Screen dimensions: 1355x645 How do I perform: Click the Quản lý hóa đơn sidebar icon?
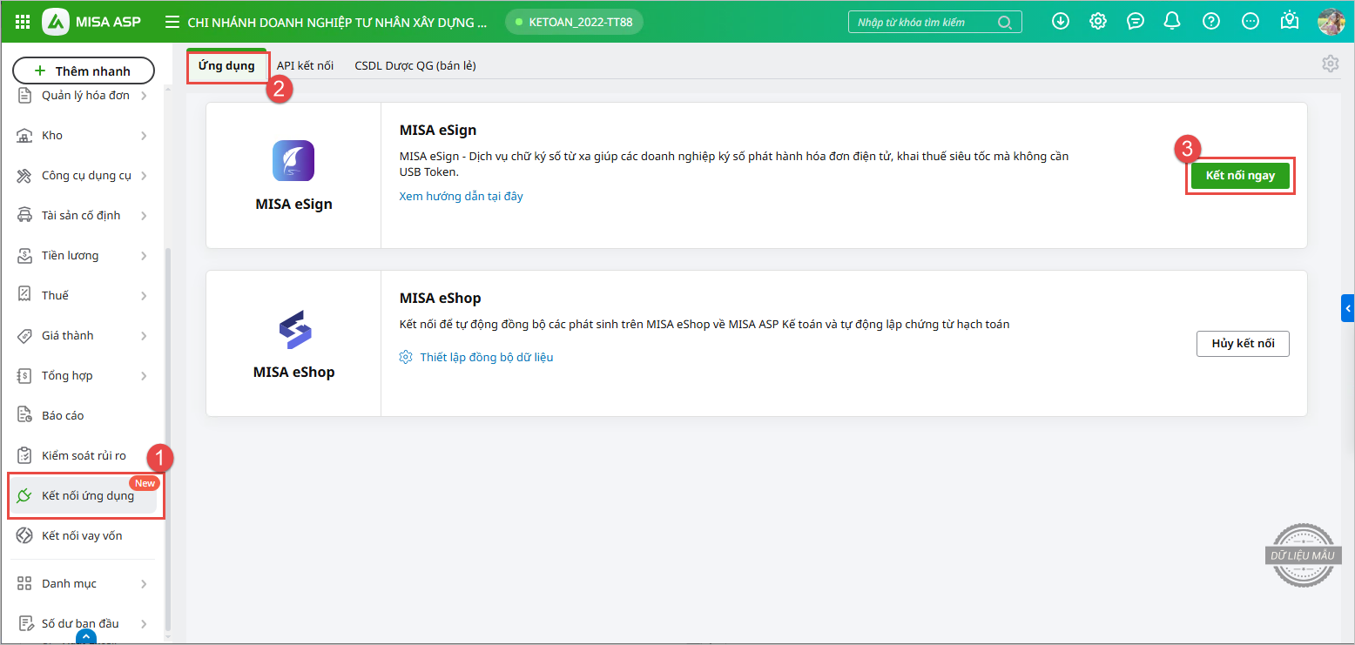click(x=24, y=96)
